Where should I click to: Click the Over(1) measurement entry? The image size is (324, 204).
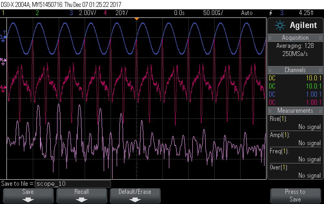pos(295,171)
